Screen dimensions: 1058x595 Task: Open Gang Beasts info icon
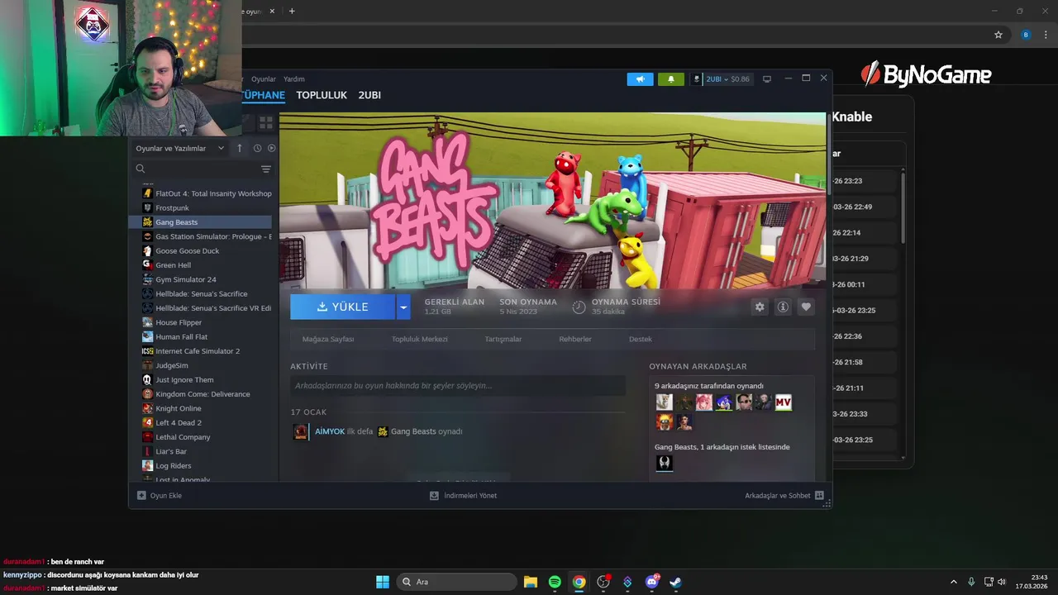(783, 307)
